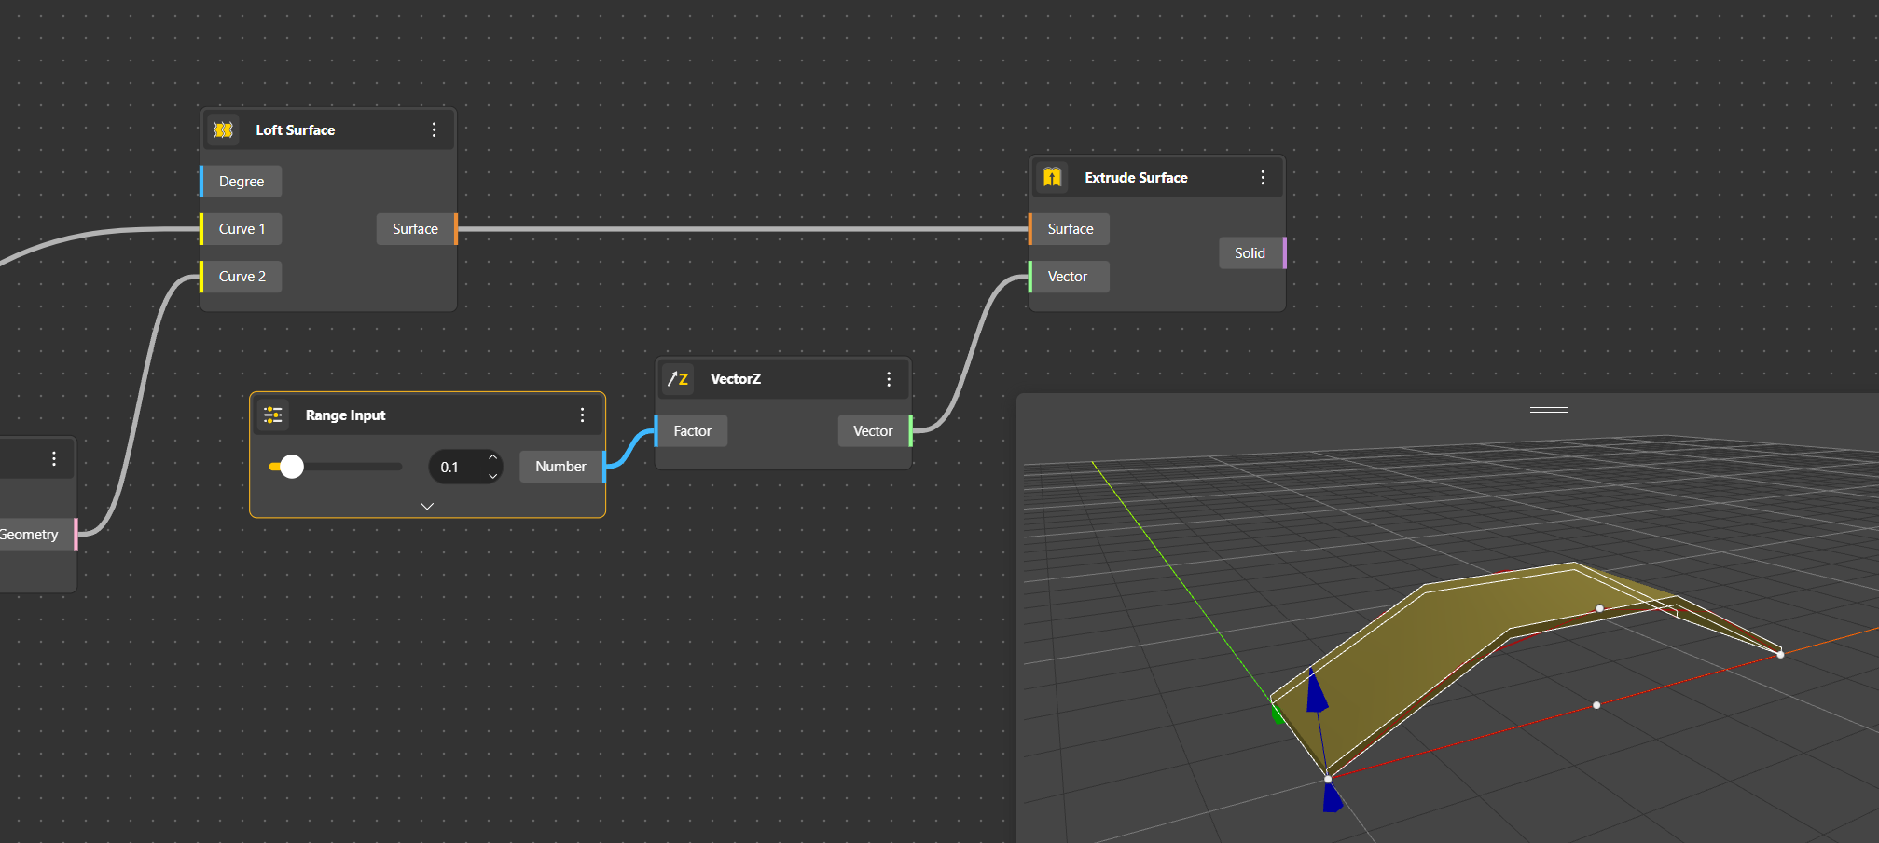This screenshot has height=843, width=1879.
Task: Open the Range Input three-dot menu
Action: (582, 415)
